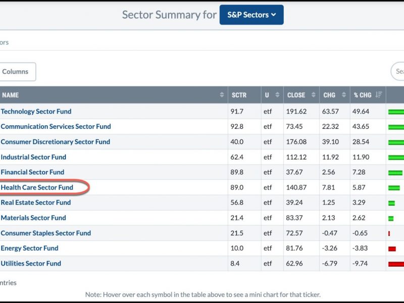View the Real Estate Sector Fund
This screenshot has width=404, height=303.
(x=36, y=203)
